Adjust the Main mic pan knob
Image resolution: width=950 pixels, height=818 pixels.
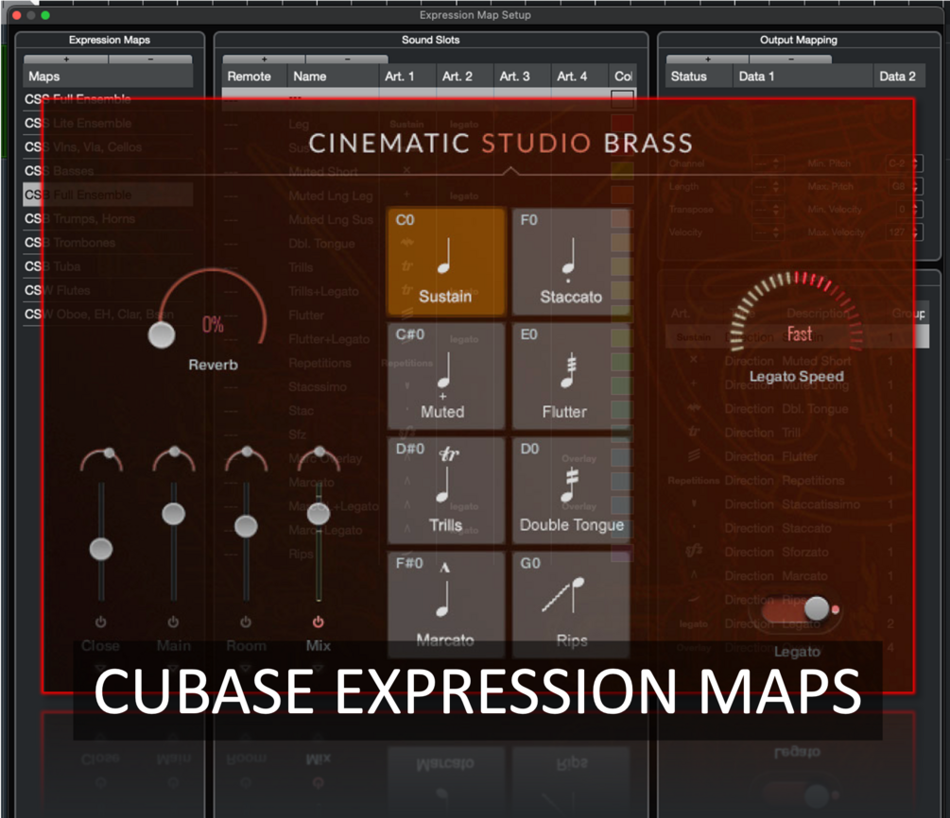pos(174,459)
